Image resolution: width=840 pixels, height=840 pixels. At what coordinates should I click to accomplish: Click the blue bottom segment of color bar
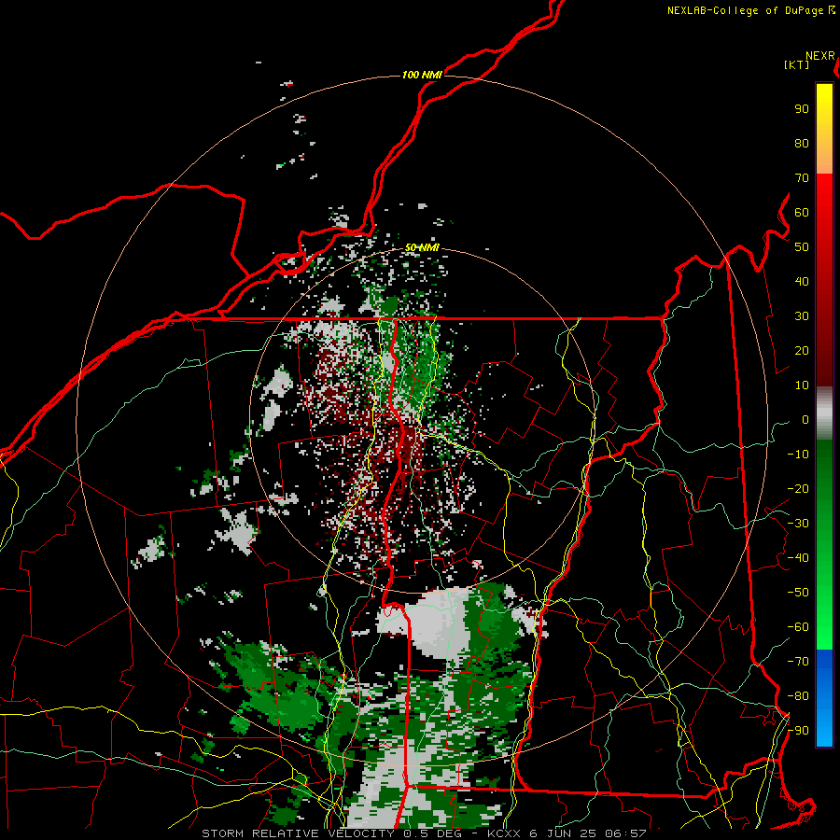[824, 698]
